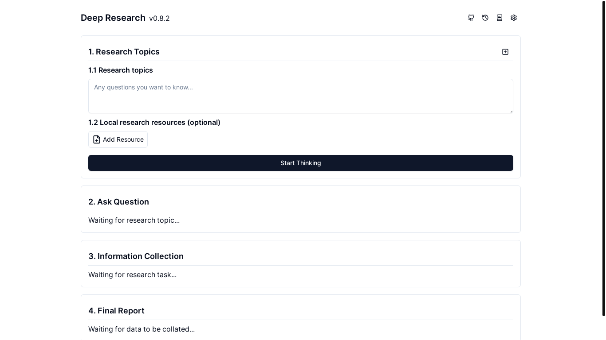Click '1.2 Local research resources (optional)' label
This screenshot has height=340, width=606.
154,122
